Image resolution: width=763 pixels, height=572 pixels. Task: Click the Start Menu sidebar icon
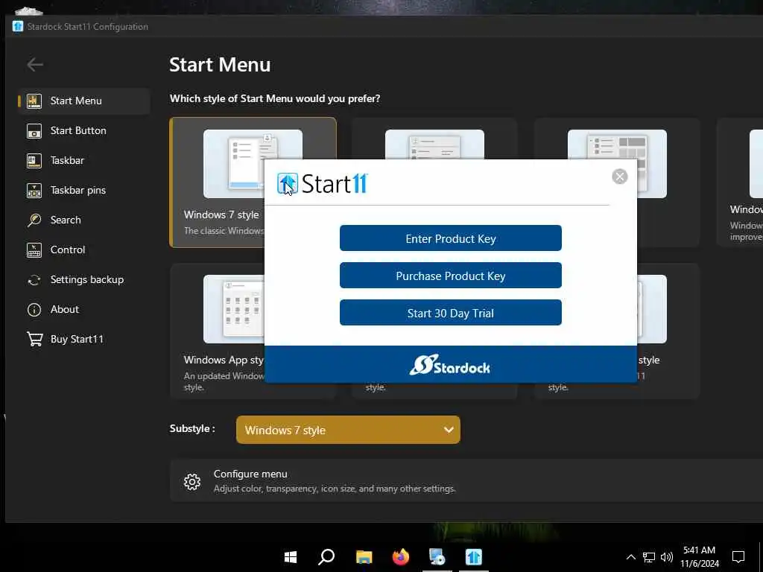pos(34,101)
